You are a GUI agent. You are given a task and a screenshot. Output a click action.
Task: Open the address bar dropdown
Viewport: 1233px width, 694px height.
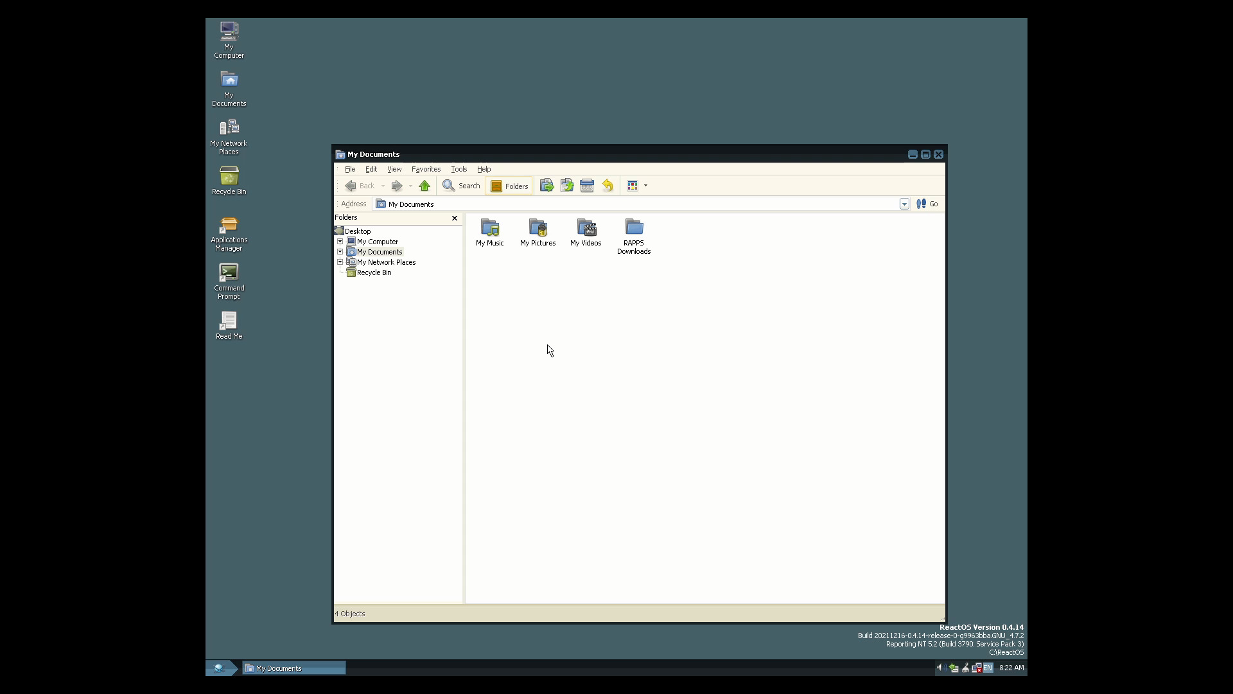pyautogui.click(x=904, y=204)
